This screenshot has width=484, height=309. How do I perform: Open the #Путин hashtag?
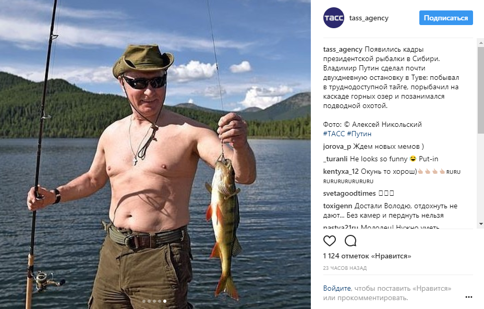click(x=359, y=134)
